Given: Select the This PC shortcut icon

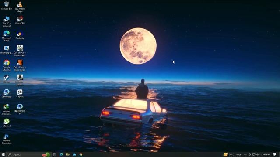Looking at the screenshot, I should click(7, 21).
